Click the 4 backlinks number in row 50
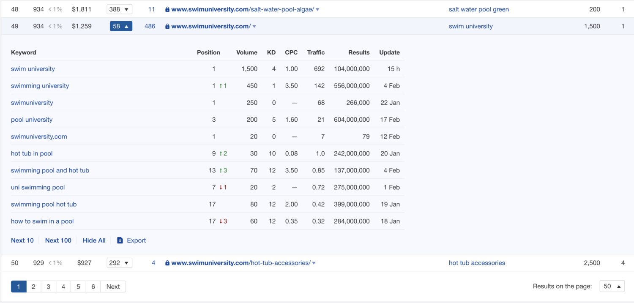 point(153,263)
